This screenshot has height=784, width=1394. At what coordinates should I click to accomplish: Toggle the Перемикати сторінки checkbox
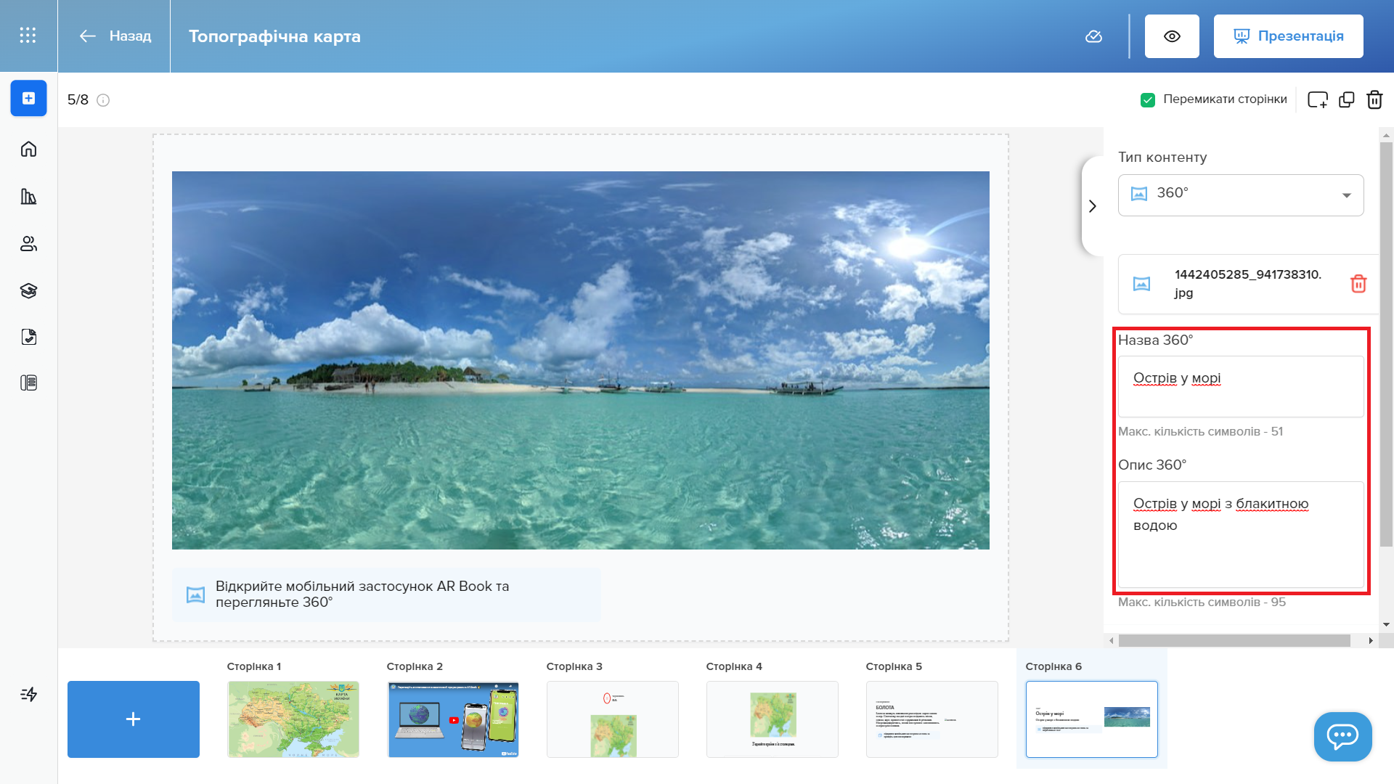(x=1148, y=100)
